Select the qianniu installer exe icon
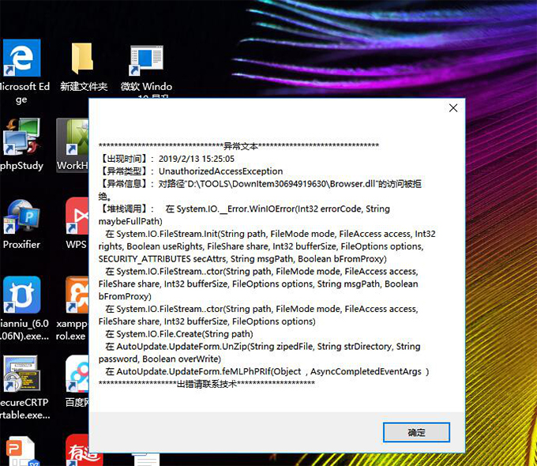The width and height of the screenshot is (537, 466). [21, 295]
